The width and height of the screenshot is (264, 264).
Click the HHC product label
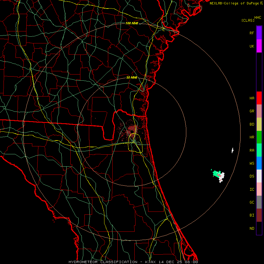pyautogui.click(x=258, y=18)
